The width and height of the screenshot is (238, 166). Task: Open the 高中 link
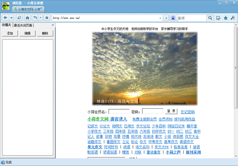point(197,131)
